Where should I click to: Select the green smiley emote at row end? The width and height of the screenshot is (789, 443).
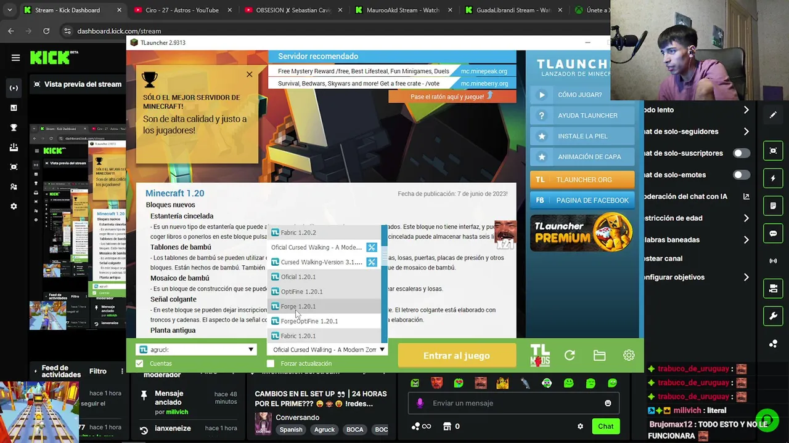[612, 383]
